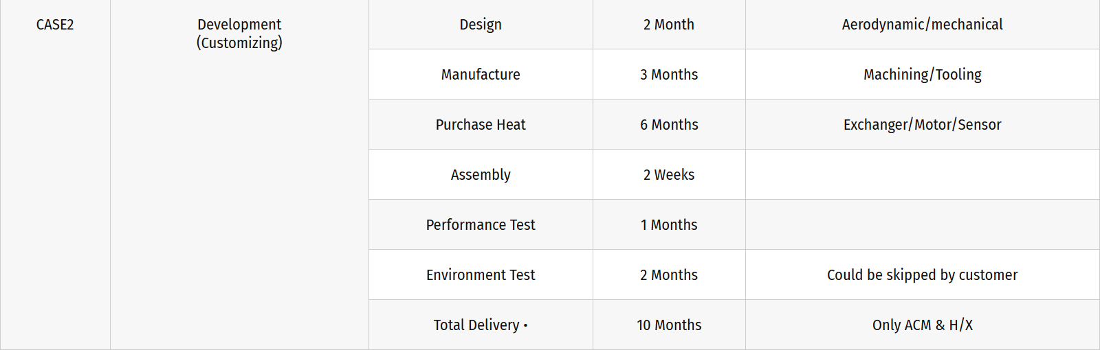This screenshot has width=1100, height=350.
Task: Select the 6 Months duration cell
Action: [x=669, y=124]
